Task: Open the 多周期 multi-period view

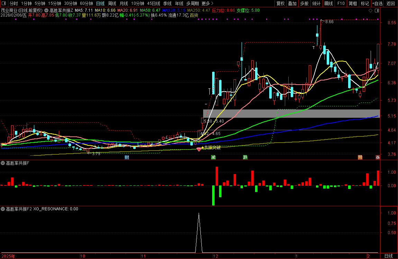Action: 192,3
